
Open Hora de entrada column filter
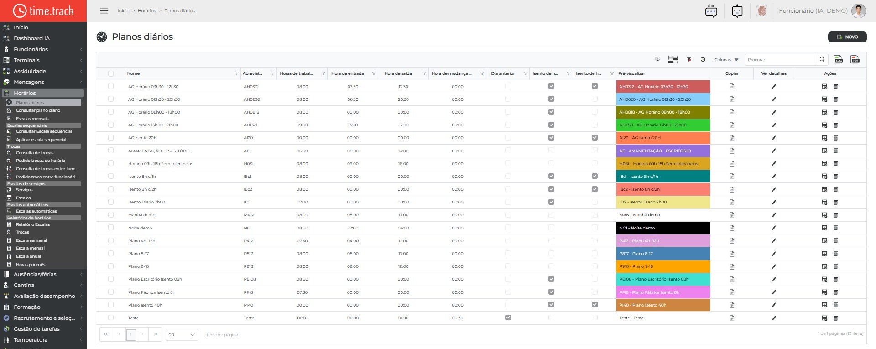point(374,73)
